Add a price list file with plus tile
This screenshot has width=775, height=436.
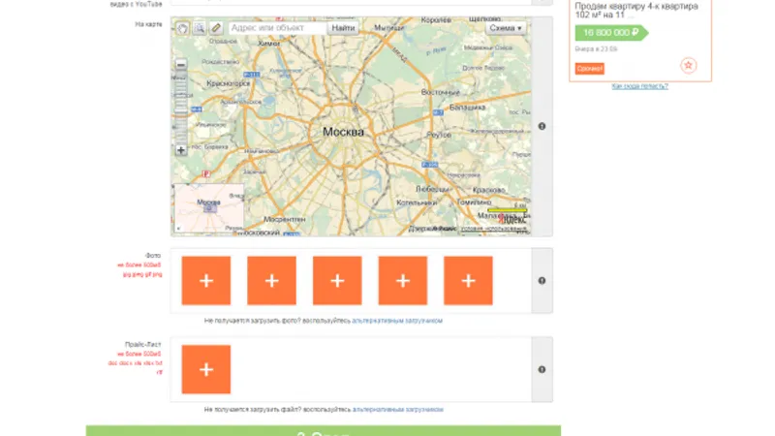[x=206, y=369]
